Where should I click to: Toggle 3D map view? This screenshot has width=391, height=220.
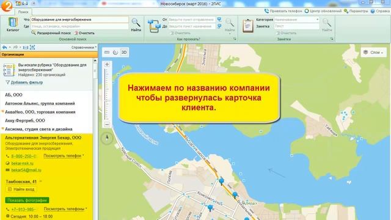pyautogui.click(x=124, y=53)
